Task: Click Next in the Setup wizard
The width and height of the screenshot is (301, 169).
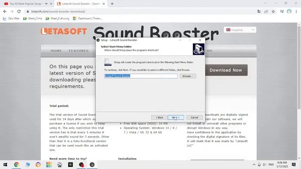Action: [176, 117]
